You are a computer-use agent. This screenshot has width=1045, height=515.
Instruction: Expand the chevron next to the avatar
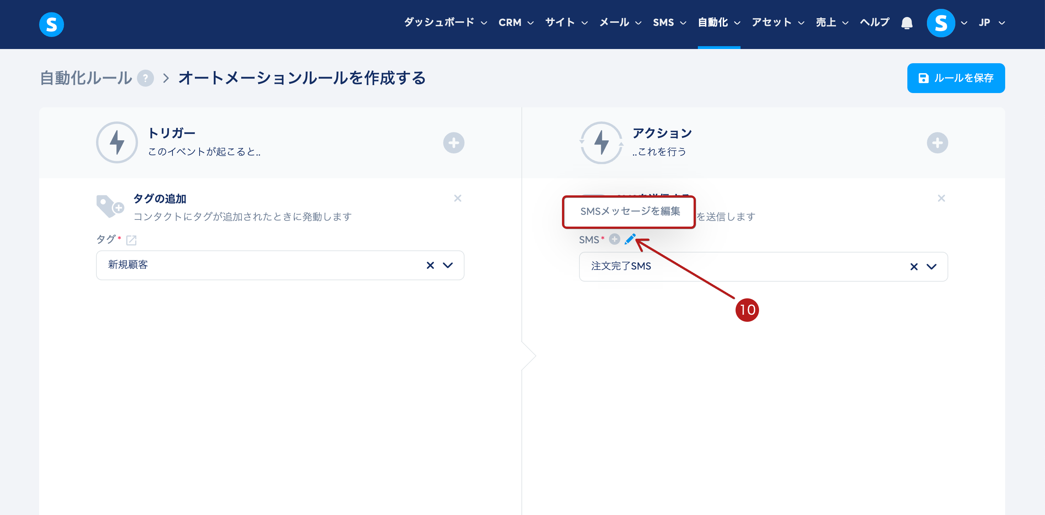964,23
